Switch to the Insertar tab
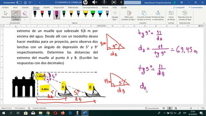The width and height of the screenshot is (206, 116). pos(25,7)
